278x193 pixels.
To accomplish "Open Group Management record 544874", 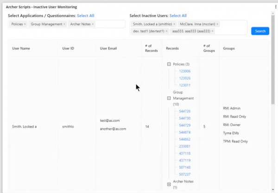I will point(185,132).
